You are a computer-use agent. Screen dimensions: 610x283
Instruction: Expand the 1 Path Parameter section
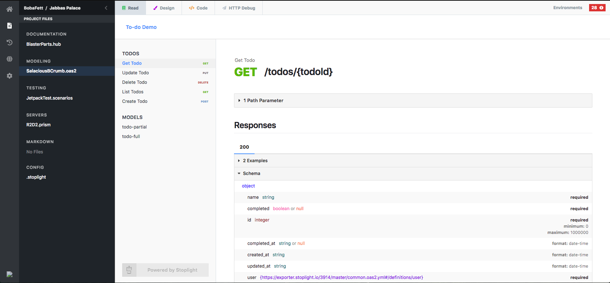pos(263,100)
